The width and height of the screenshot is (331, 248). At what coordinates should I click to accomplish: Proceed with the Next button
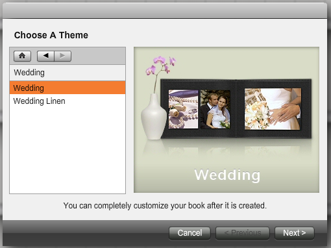pos(294,233)
